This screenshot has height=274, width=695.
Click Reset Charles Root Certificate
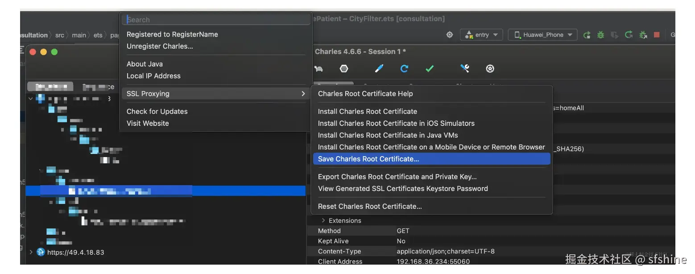click(x=370, y=206)
